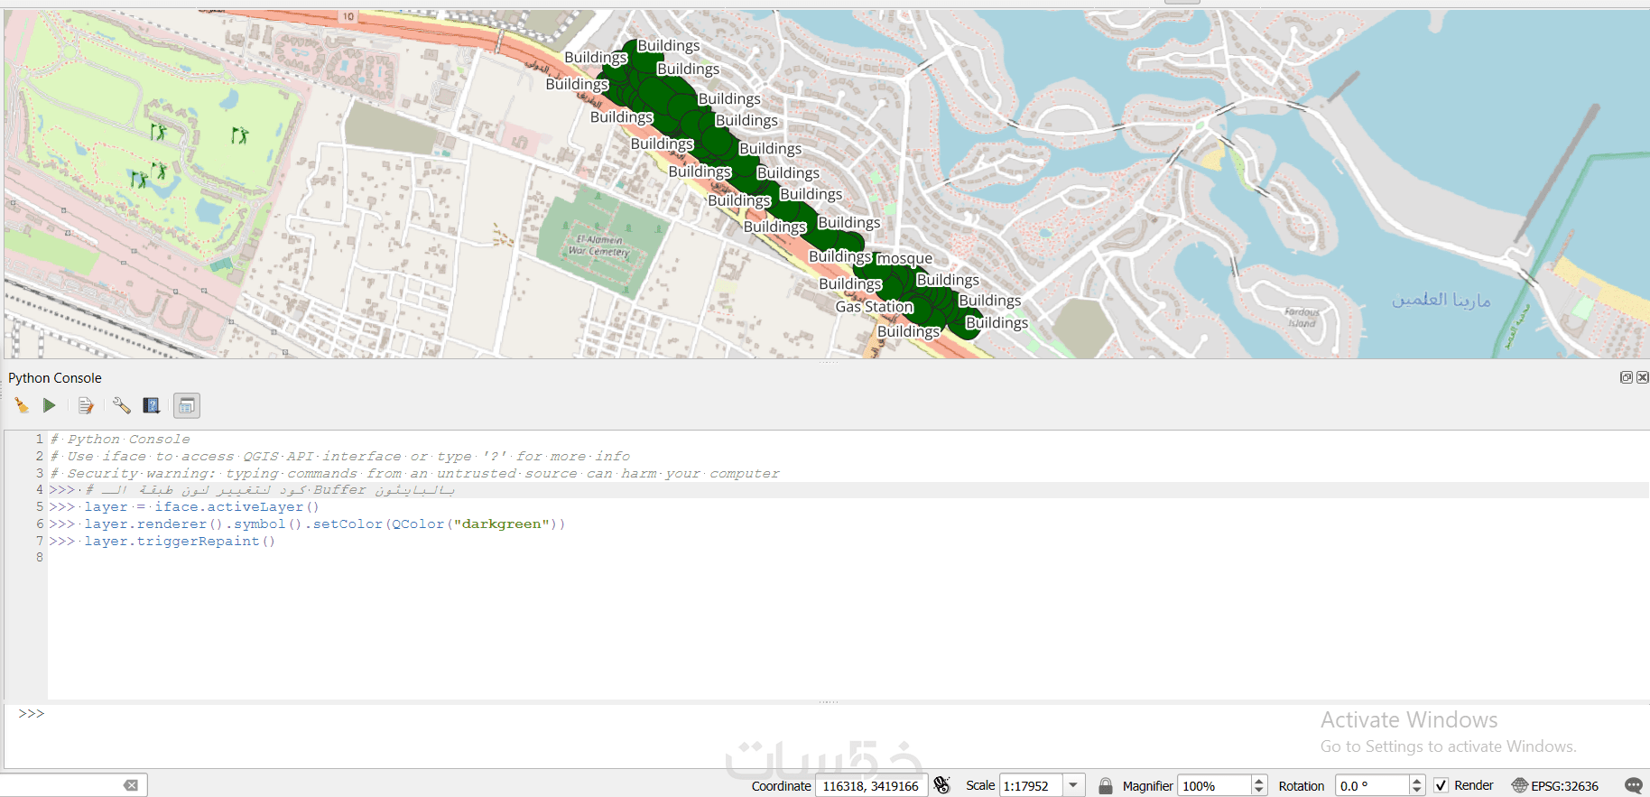Toggle mouse extents display icon
This screenshot has height=797, width=1650.
coord(942,785)
